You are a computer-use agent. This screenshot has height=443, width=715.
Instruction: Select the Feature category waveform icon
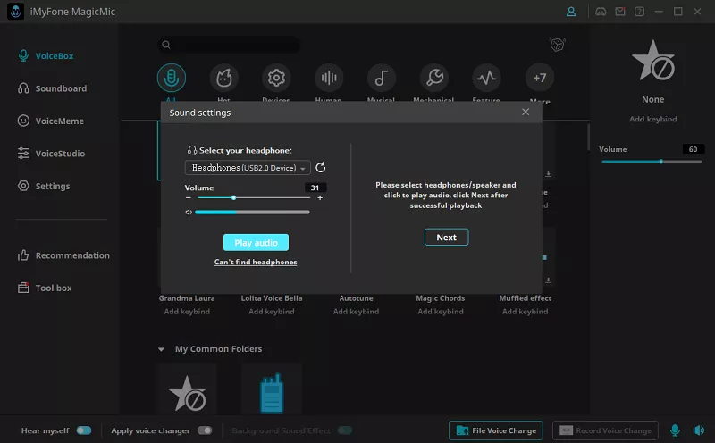486,78
